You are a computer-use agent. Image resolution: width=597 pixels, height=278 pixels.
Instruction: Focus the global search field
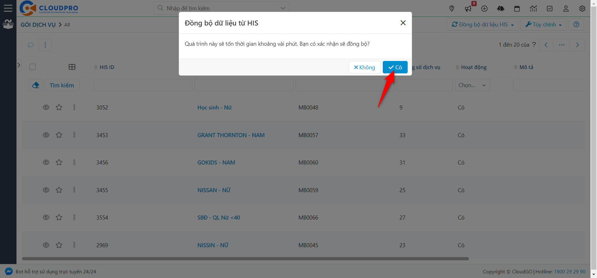221,8
